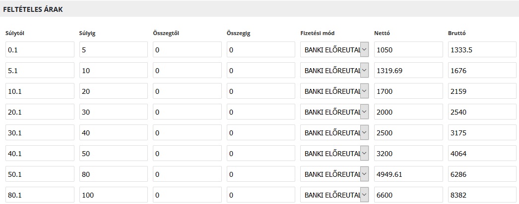The height and width of the screenshot is (204, 519).
Task: Open payment dropdown on 10.1–20 row
Action: coord(334,91)
